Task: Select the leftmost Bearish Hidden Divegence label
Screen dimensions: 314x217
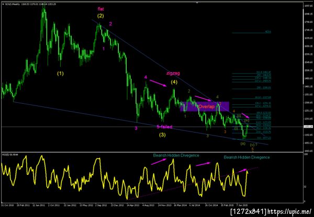Action: (x=176, y=155)
